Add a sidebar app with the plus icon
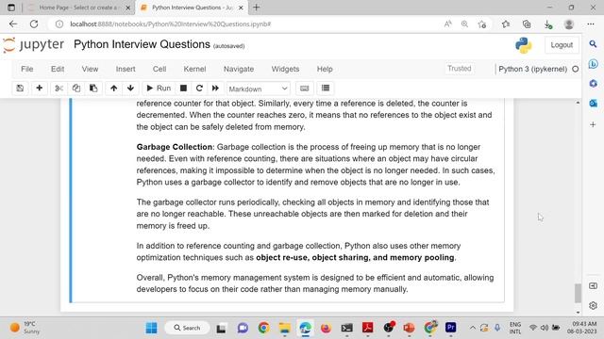The height and width of the screenshot is (339, 604). point(593,124)
